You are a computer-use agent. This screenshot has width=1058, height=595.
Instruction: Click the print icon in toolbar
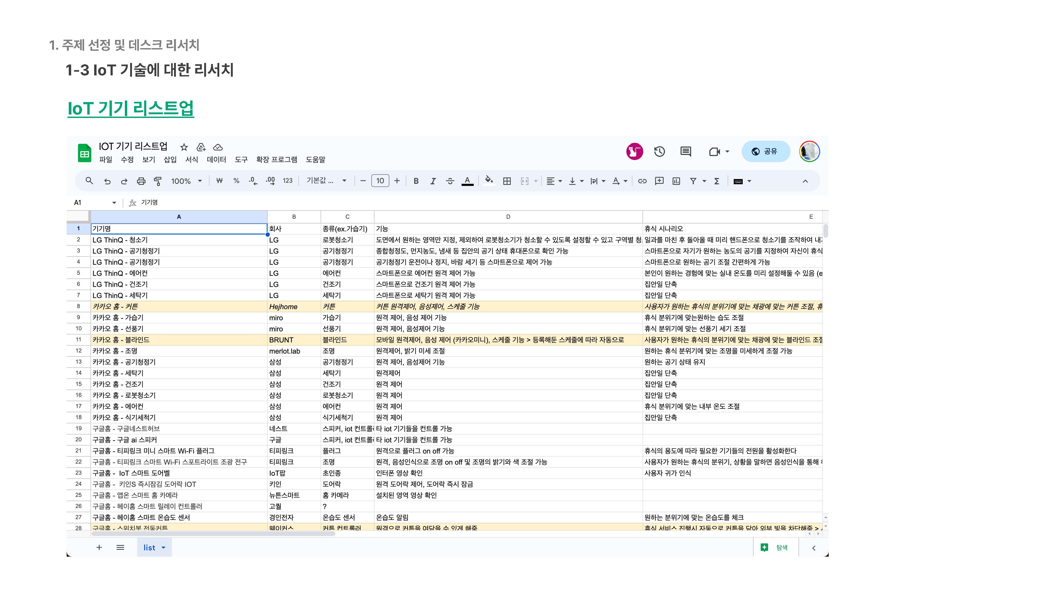pyautogui.click(x=141, y=181)
